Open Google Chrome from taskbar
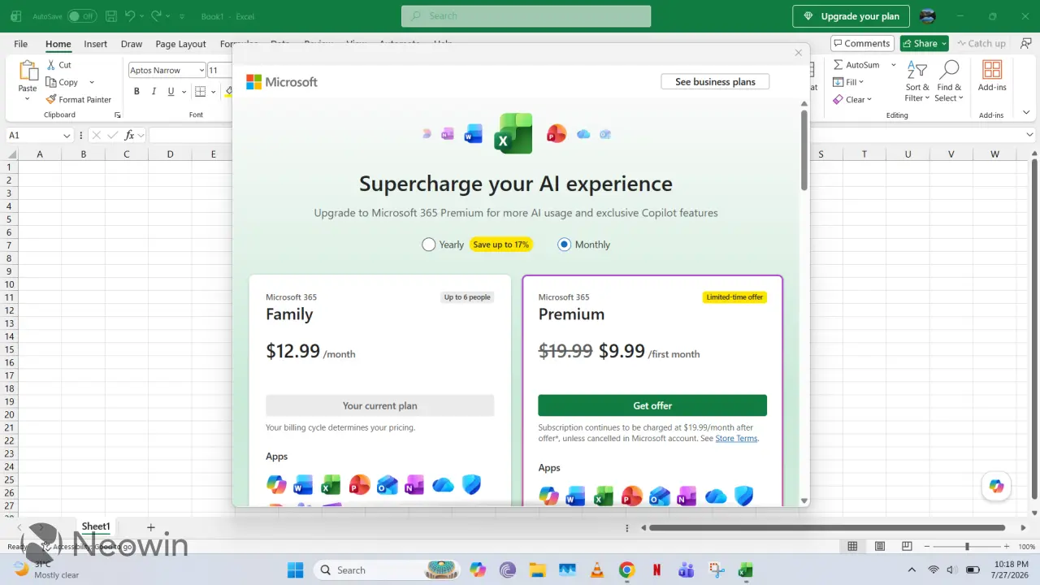 (626, 570)
